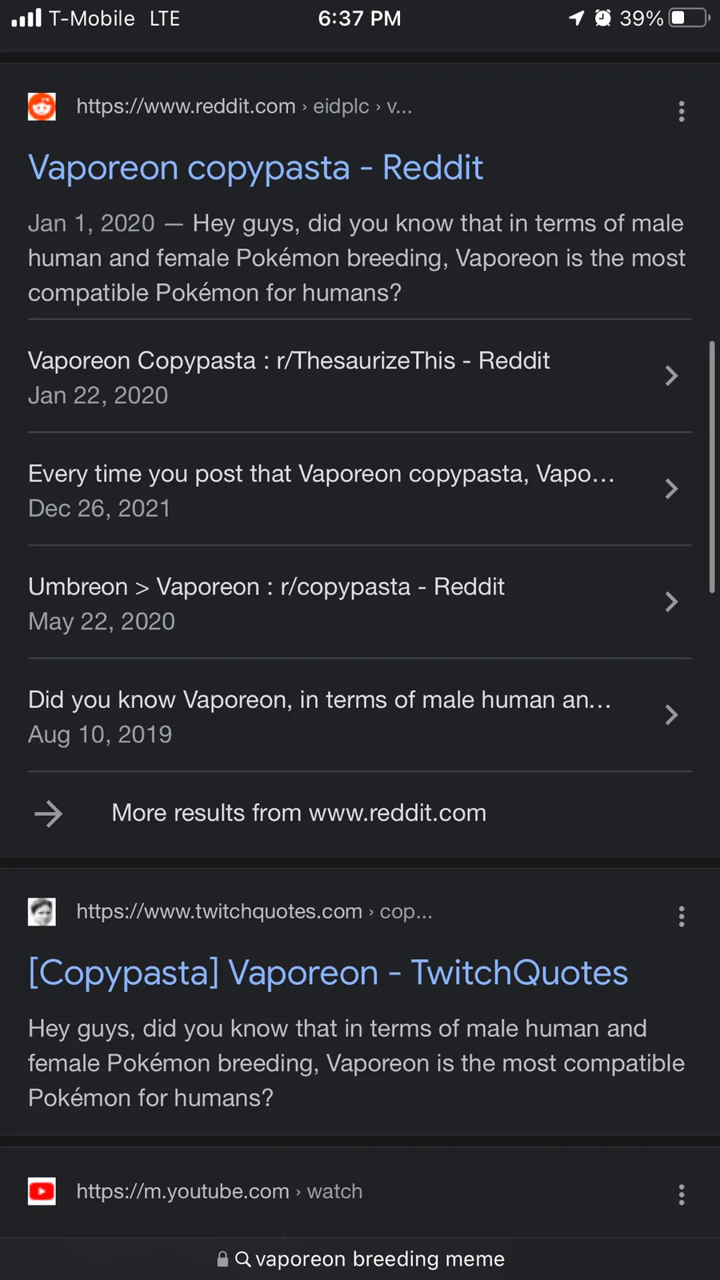Expand the Aug 10, 2019 result chevron
Viewport: 720px width, 1280px height.
(671, 714)
